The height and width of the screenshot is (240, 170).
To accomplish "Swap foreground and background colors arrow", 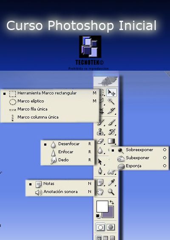I will (112, 202).
